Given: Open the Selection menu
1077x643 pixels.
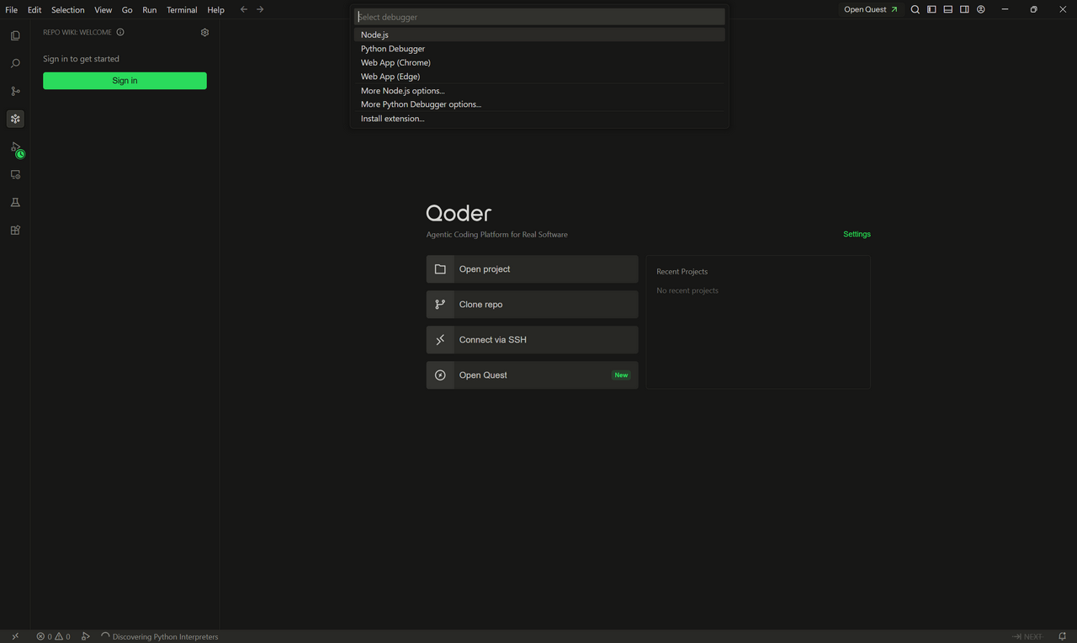Looking at the screenshot, I should tap(68, 9).
